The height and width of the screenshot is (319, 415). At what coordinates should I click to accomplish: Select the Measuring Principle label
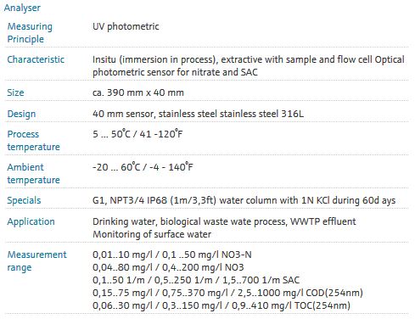[x=30, y=33]
